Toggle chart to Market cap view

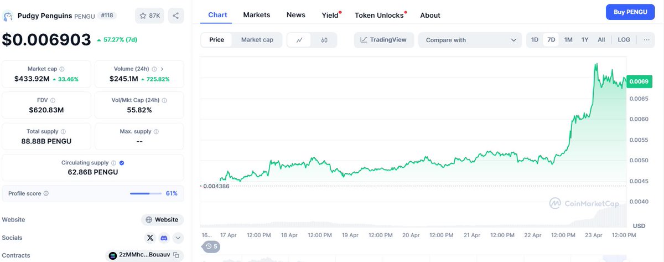(257, 40)
